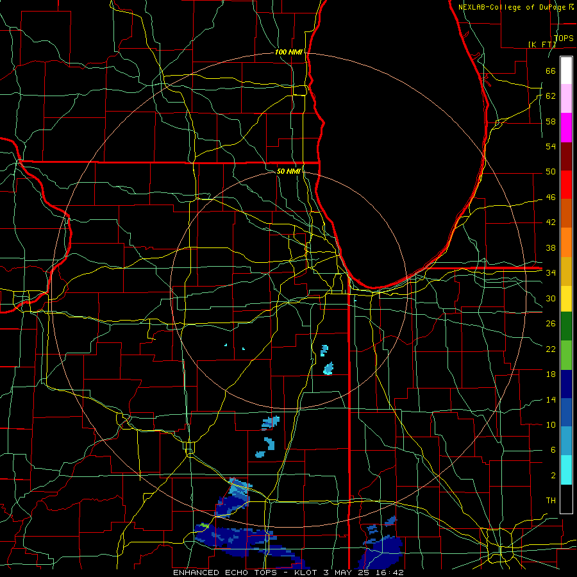Click the light pink legend swatch

coord(566,99)
